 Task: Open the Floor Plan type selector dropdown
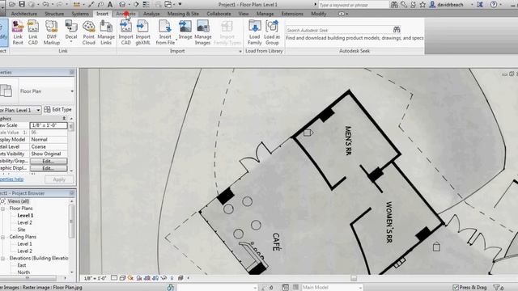72,91
